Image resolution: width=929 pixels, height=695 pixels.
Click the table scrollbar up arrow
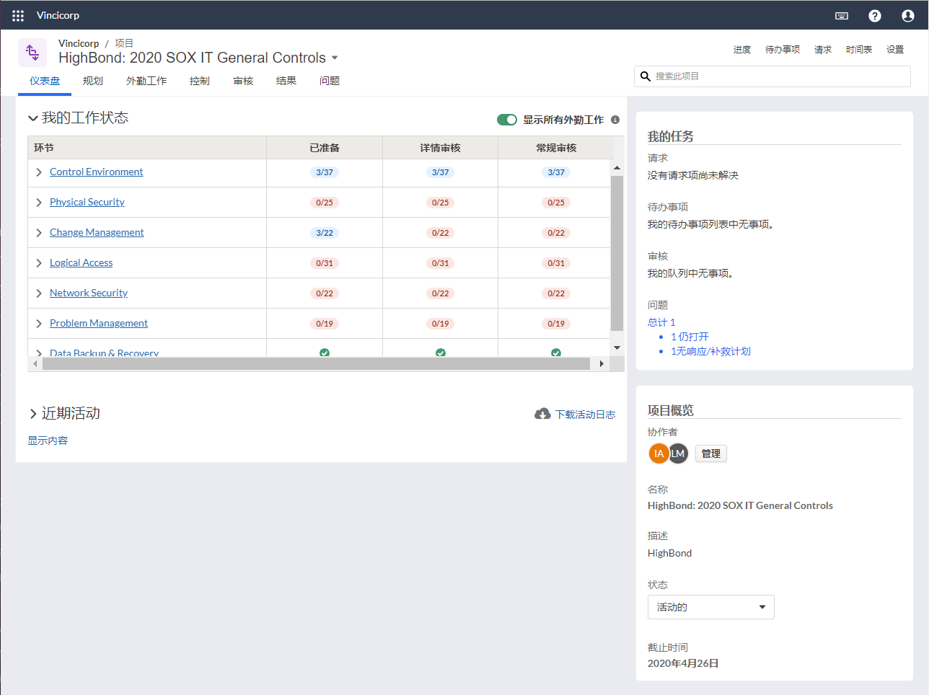(617, 168)
